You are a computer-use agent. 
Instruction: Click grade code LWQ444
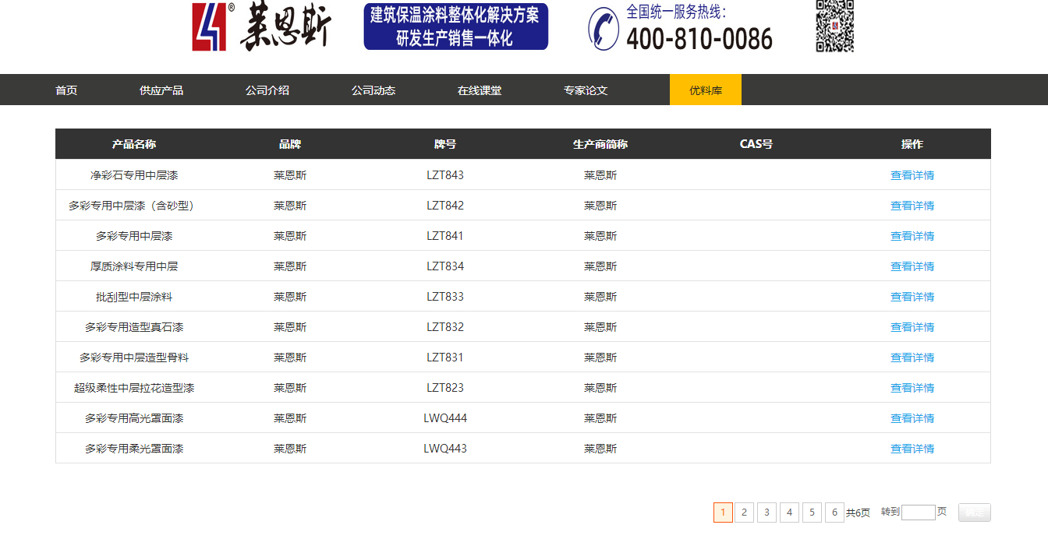point(445,418)
